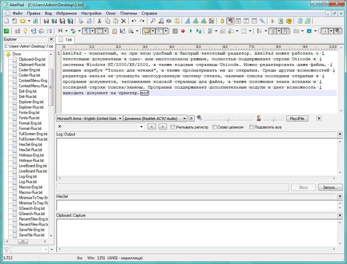Click the binary 01 10 01 icon
The width and height of the screenshot is (347, 264).
pos(17,31)
